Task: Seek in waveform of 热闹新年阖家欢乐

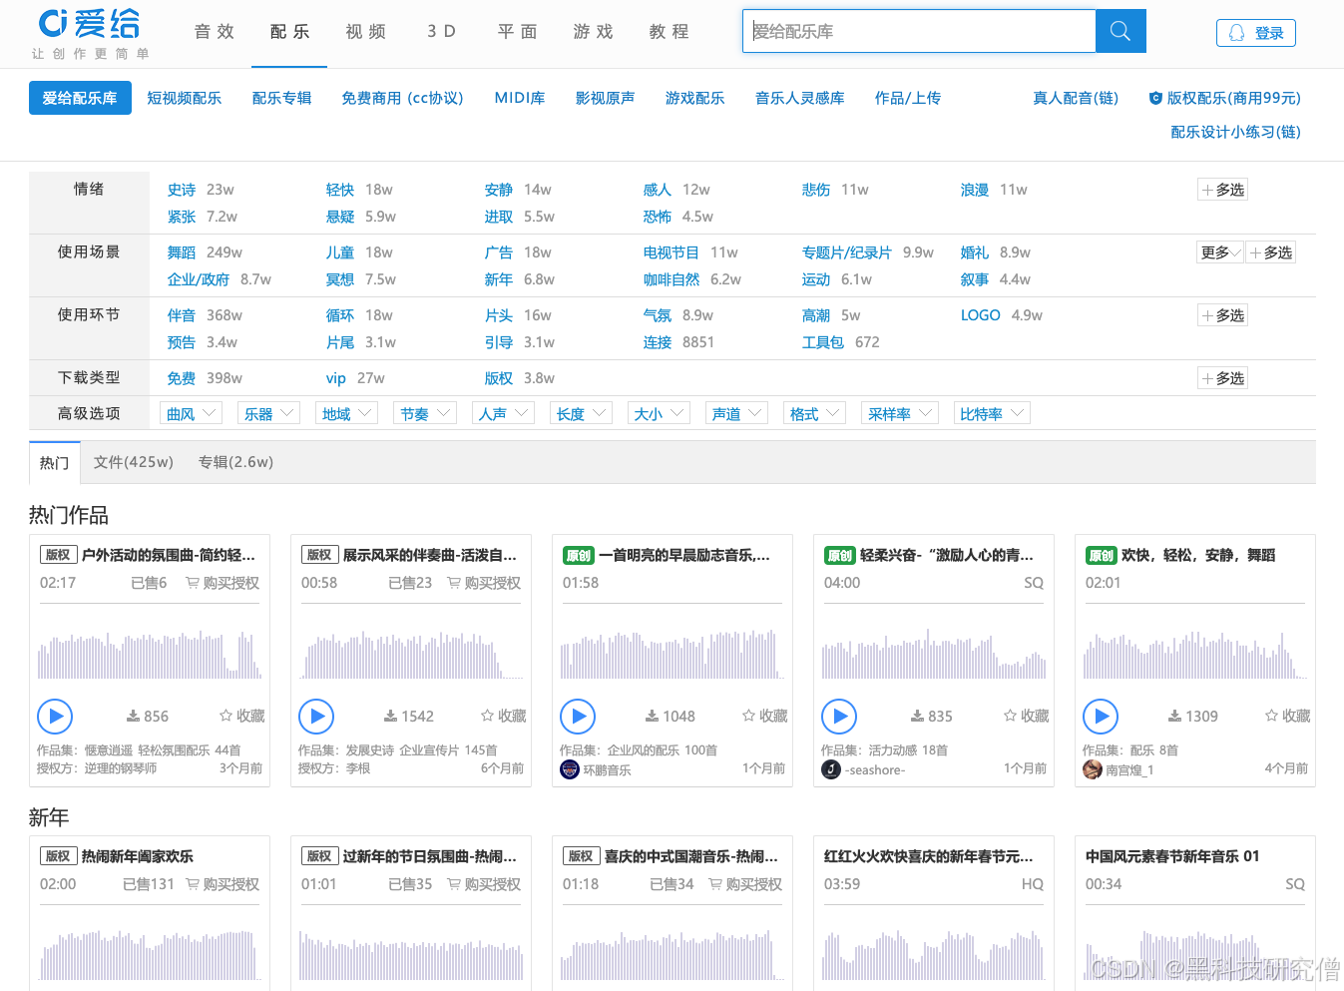Action: pyautogui.click(x=150, y=955)
